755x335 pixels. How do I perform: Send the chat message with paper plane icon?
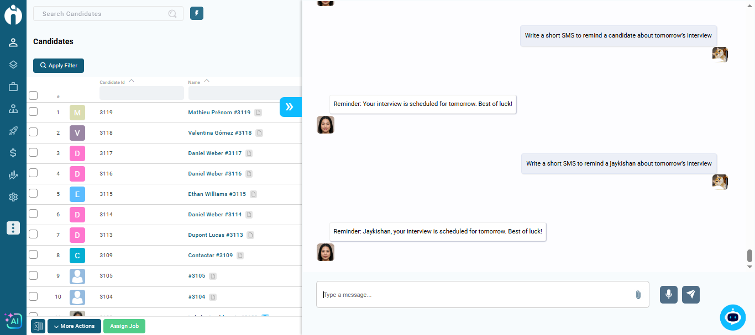click(x=690, y=295)
